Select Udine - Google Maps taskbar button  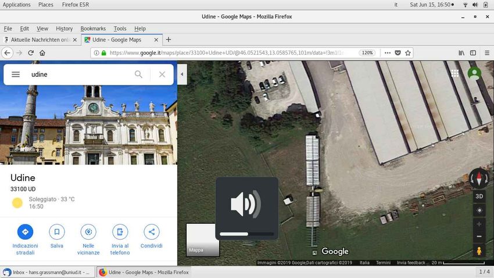click(x=144, y=272)
